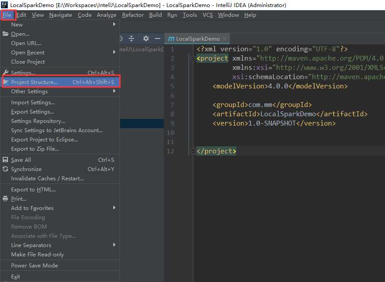The height and width of the screenshot is (282, 385).
Task: Open the Analyze menu
Action: (107, 15)
